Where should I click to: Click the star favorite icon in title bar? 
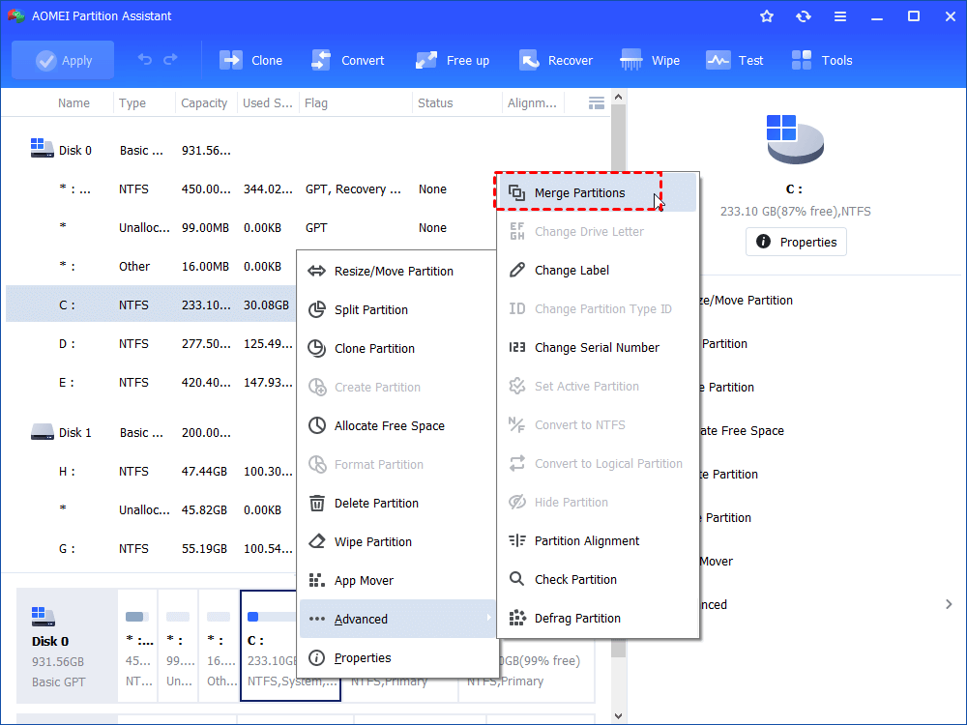767,16
